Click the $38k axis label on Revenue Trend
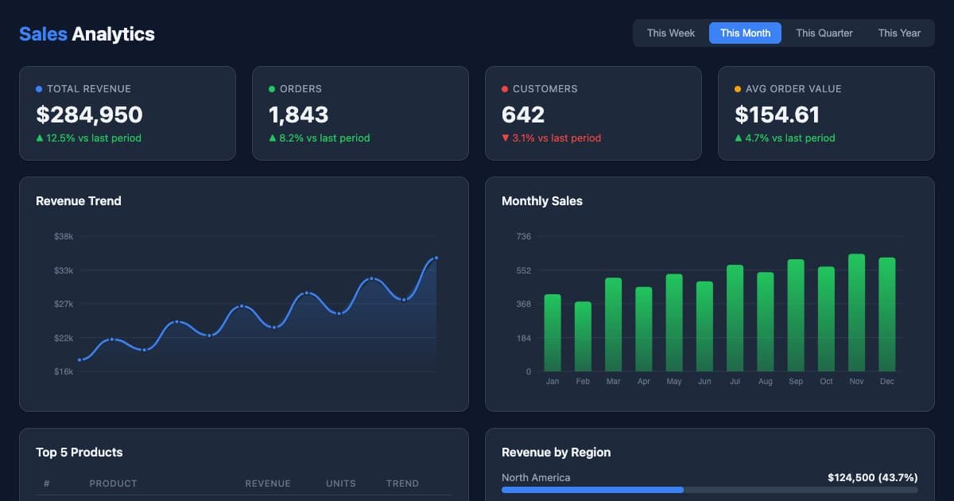 pos(64,236)
